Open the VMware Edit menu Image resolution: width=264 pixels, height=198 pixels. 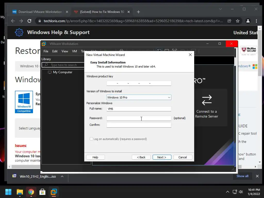click(55, 51)
